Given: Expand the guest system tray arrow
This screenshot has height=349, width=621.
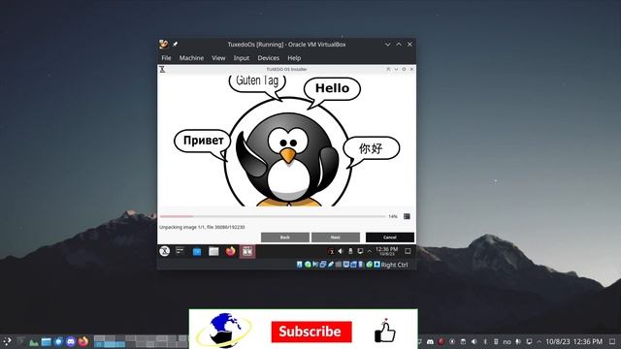Looking at the screenshot, I should (x=369, y=251).
